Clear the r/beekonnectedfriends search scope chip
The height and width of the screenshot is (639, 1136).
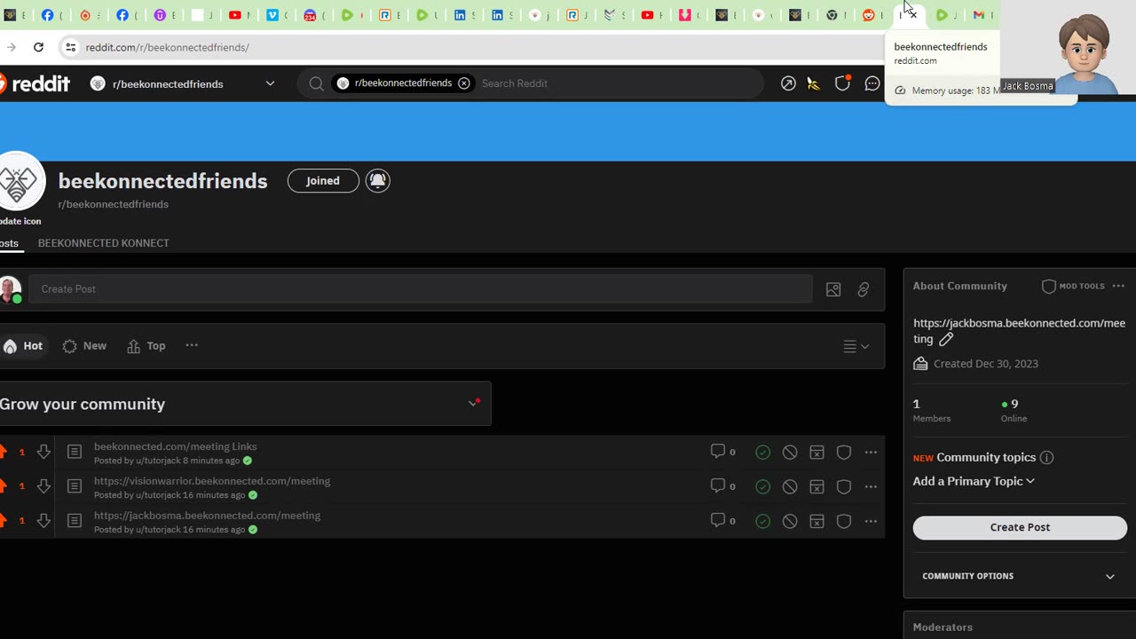(464, 83)
